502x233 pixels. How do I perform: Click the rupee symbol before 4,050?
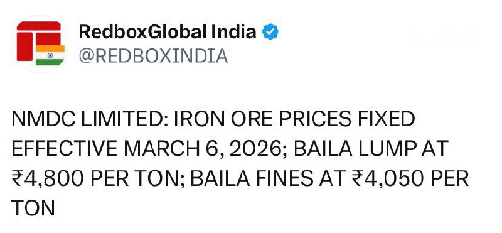pyautogui.click(x=357, y=179)
